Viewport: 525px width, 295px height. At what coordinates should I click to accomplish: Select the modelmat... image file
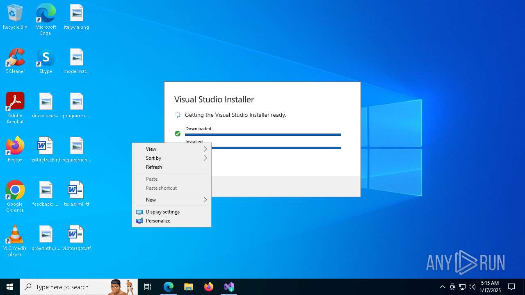pyautogui.click(x=76, y=61)
